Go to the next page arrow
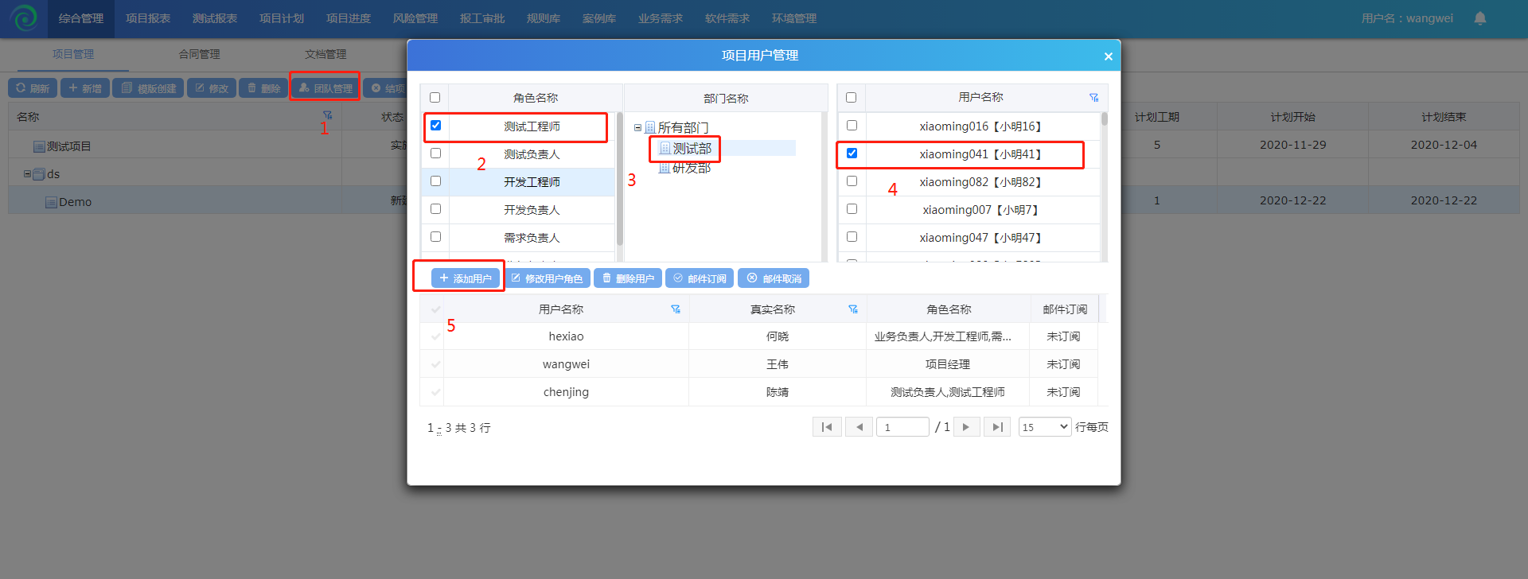The height and width of the screenshot is (579, 1528). pyautogui.click(x=966, y=427)
